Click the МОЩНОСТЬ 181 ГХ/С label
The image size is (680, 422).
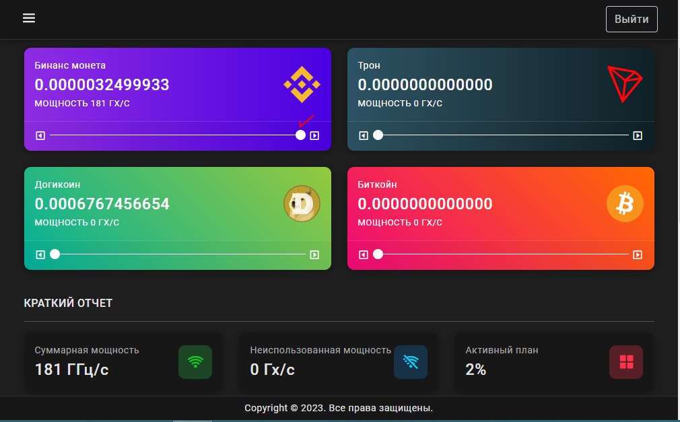coord(82,104)
